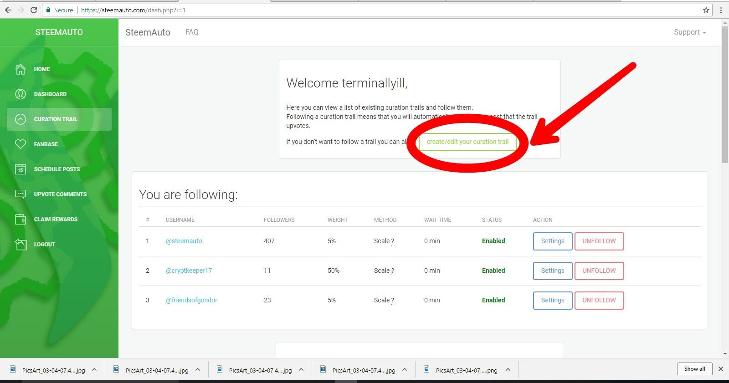
Task: Reload the page with refresh icon
Action: [34, 10]
